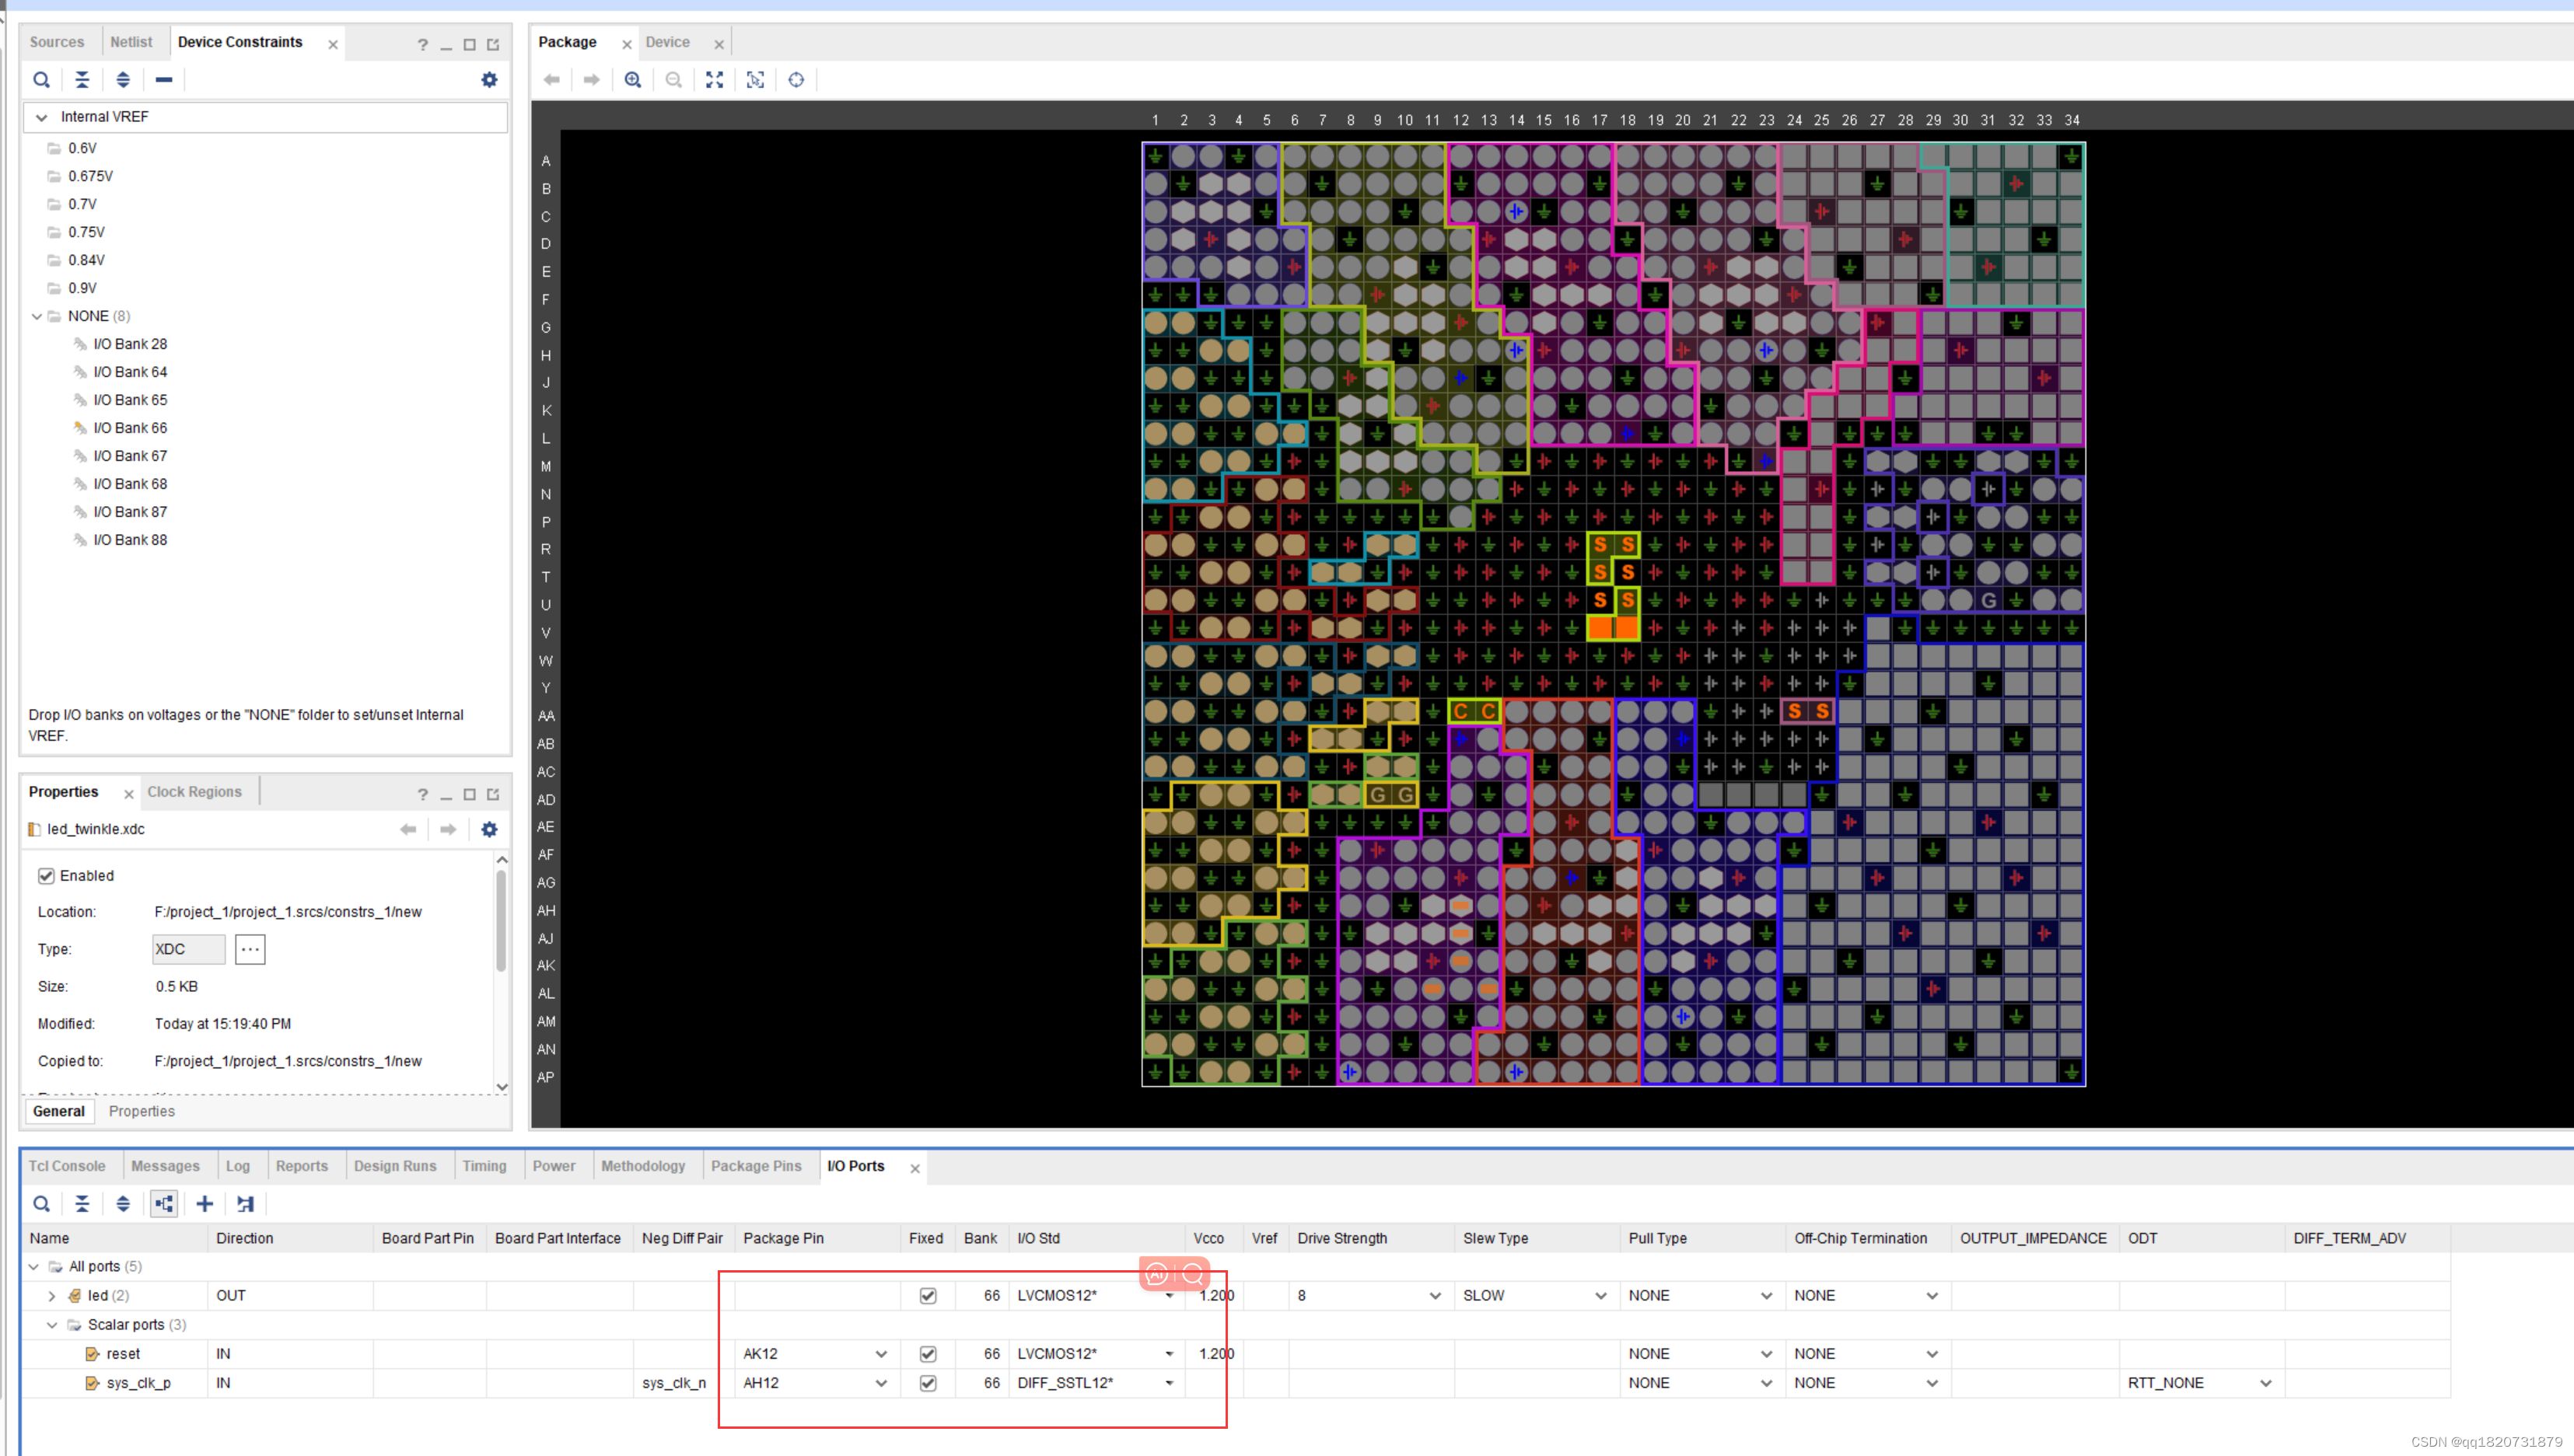Open Device Constraints settings gear
Image resolution: width=2574 pixels, height=1456 pixels.
[x=489, y=80]
